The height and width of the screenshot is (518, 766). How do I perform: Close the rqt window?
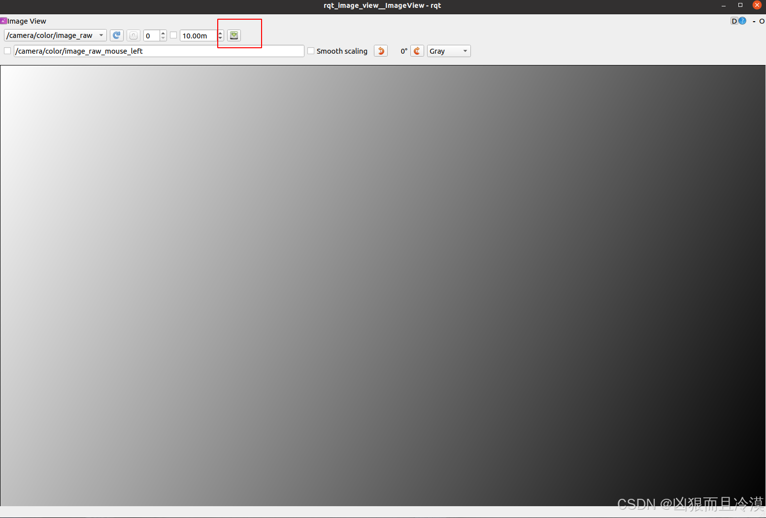click(757, 5)
